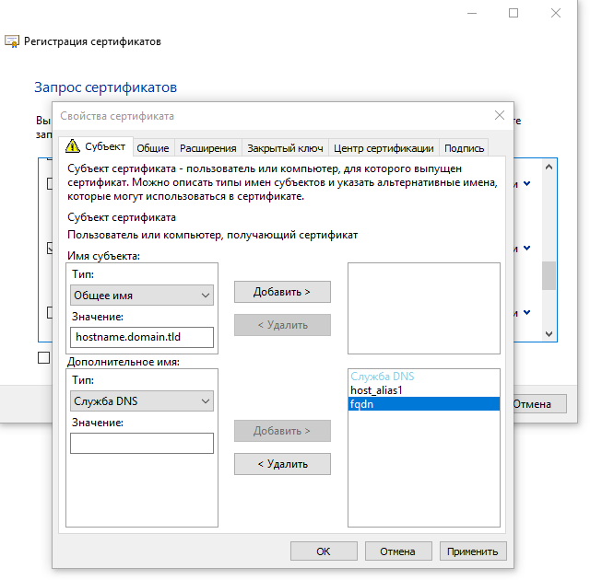The height and width of the screenshot is (580, 602).
Task: Click the Применить button
Action: click(473, 551)
